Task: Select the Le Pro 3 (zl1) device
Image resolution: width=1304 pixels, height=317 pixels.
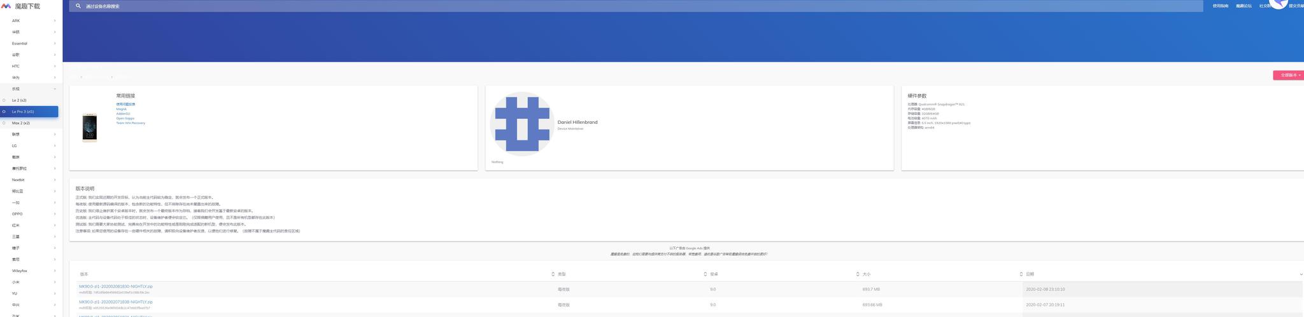Action: 29,112
